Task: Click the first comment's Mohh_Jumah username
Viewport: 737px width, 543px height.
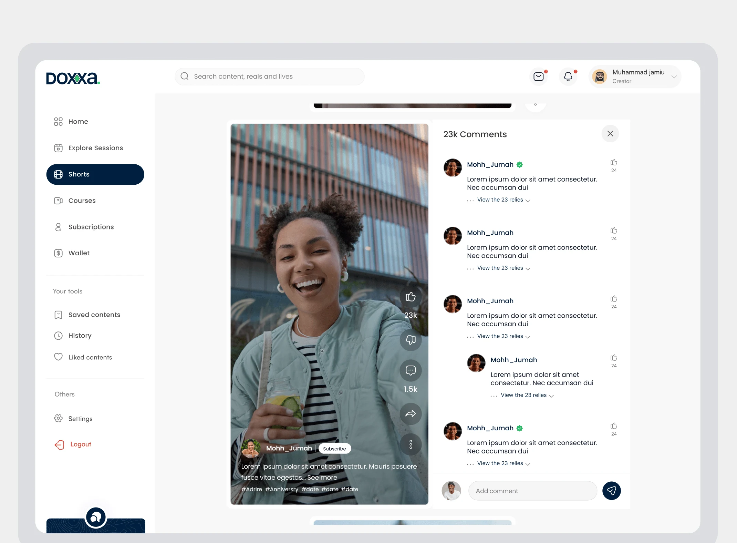Action: click(x=490, y=165)
